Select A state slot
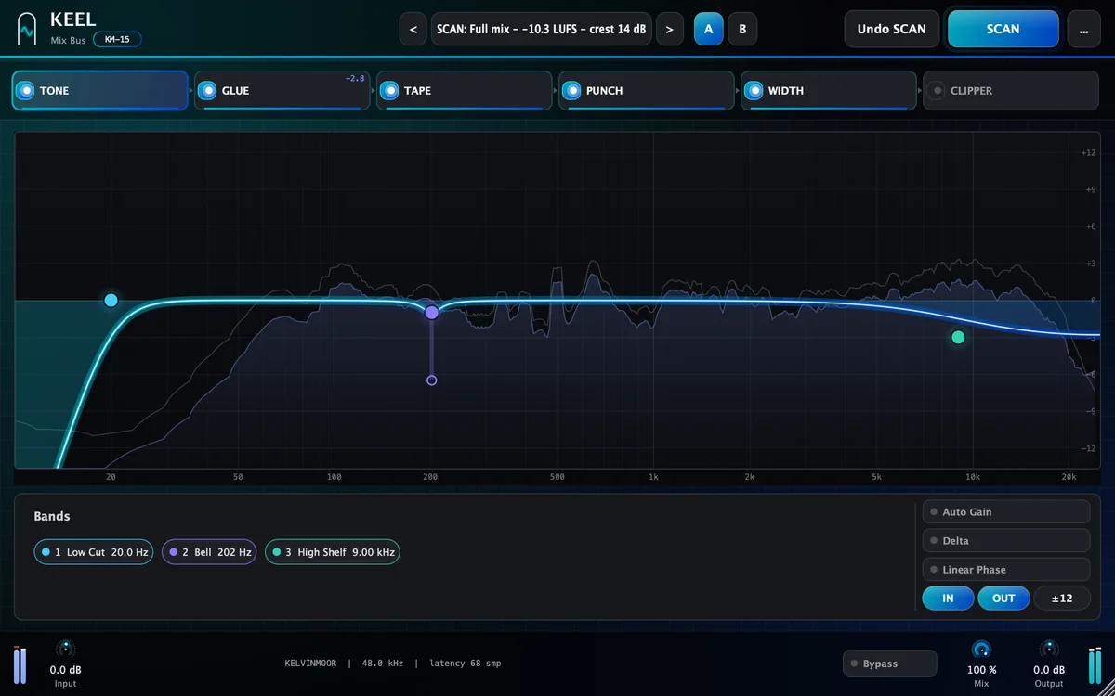This screenshot has height=696, width=1115. click(709, 29)
